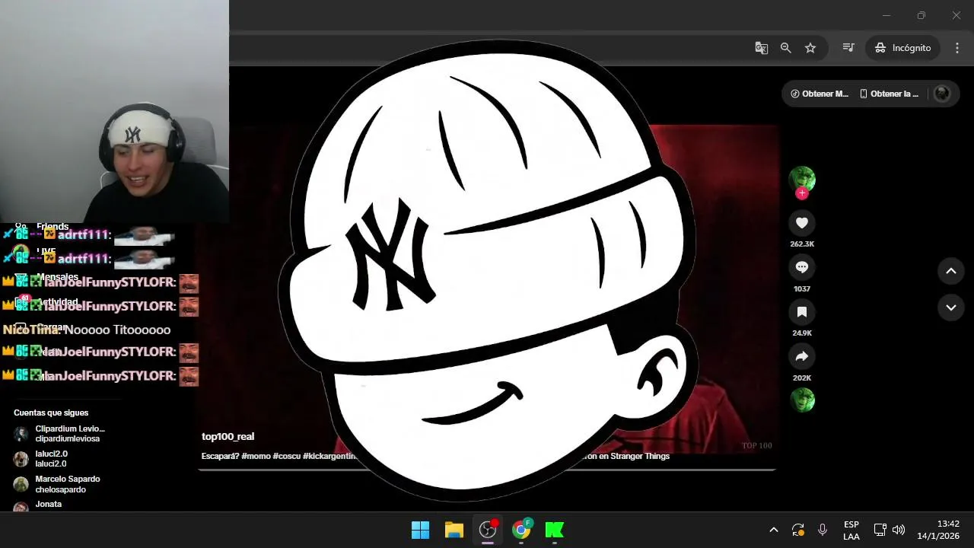Seek on the video progress bar

tap(487, 470)
